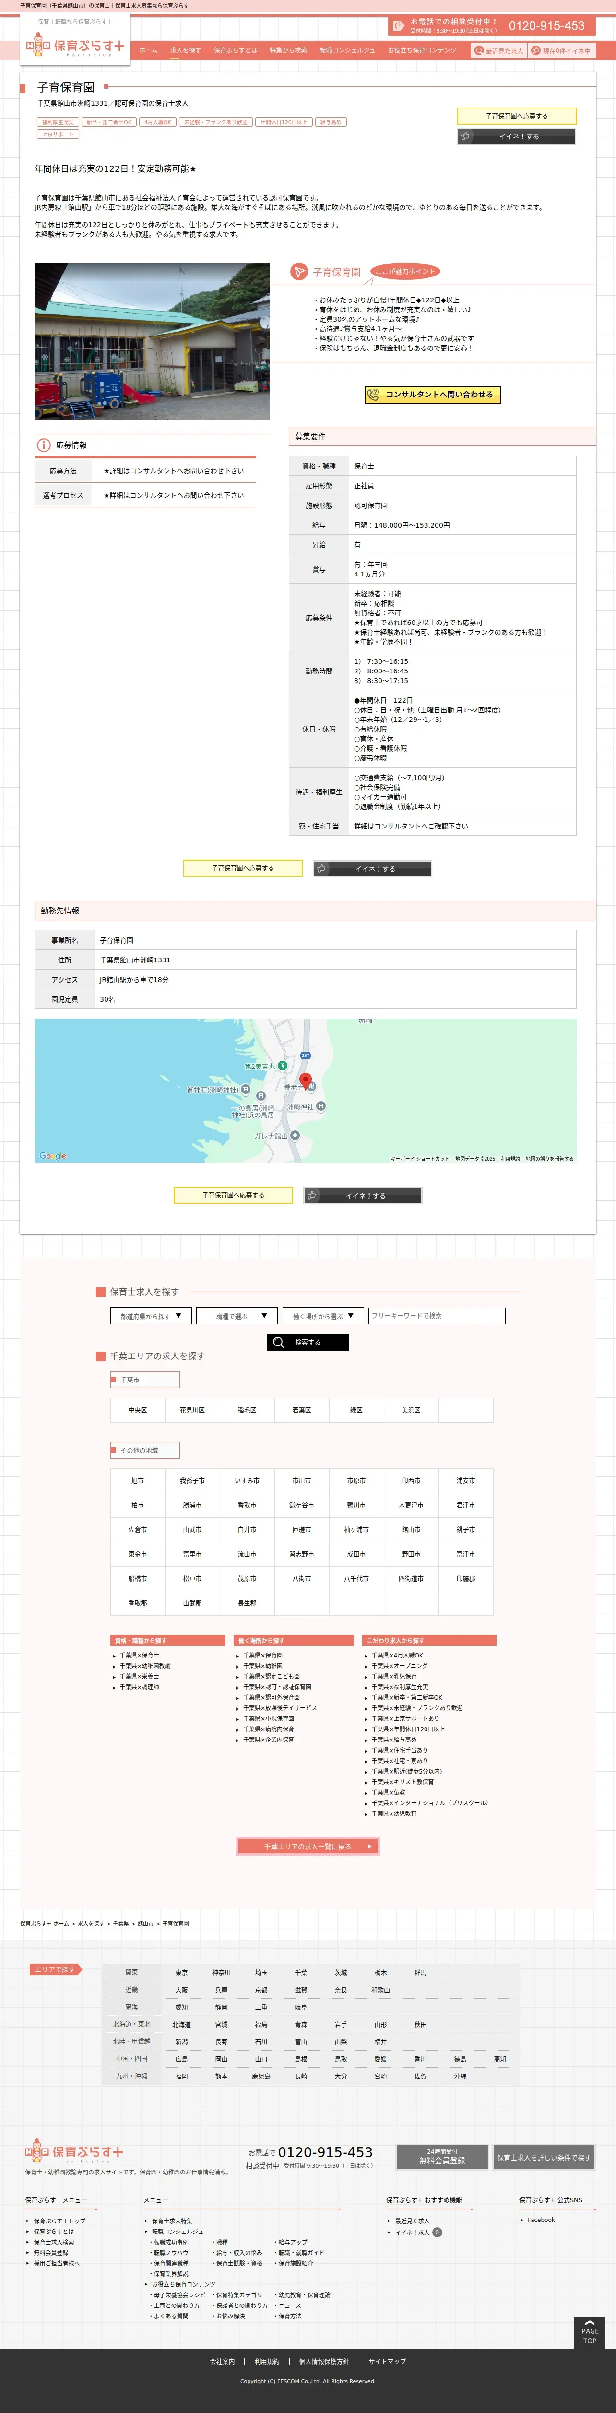Expand the 働く場所から選ぶ dropdown

click(323, 1316)
